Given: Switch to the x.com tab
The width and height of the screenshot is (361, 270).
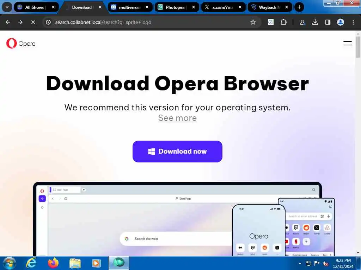Looking at the screenshot, I should coord(223,7).
